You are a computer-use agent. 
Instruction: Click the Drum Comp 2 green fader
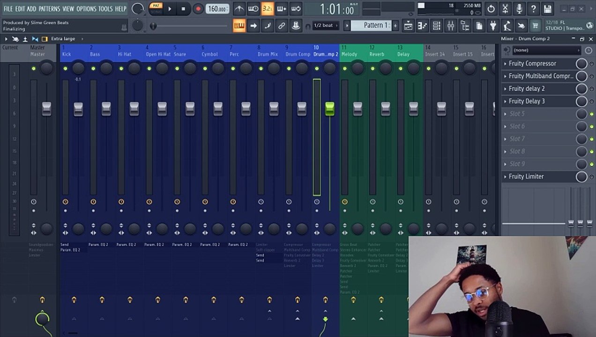coord(329,109)
